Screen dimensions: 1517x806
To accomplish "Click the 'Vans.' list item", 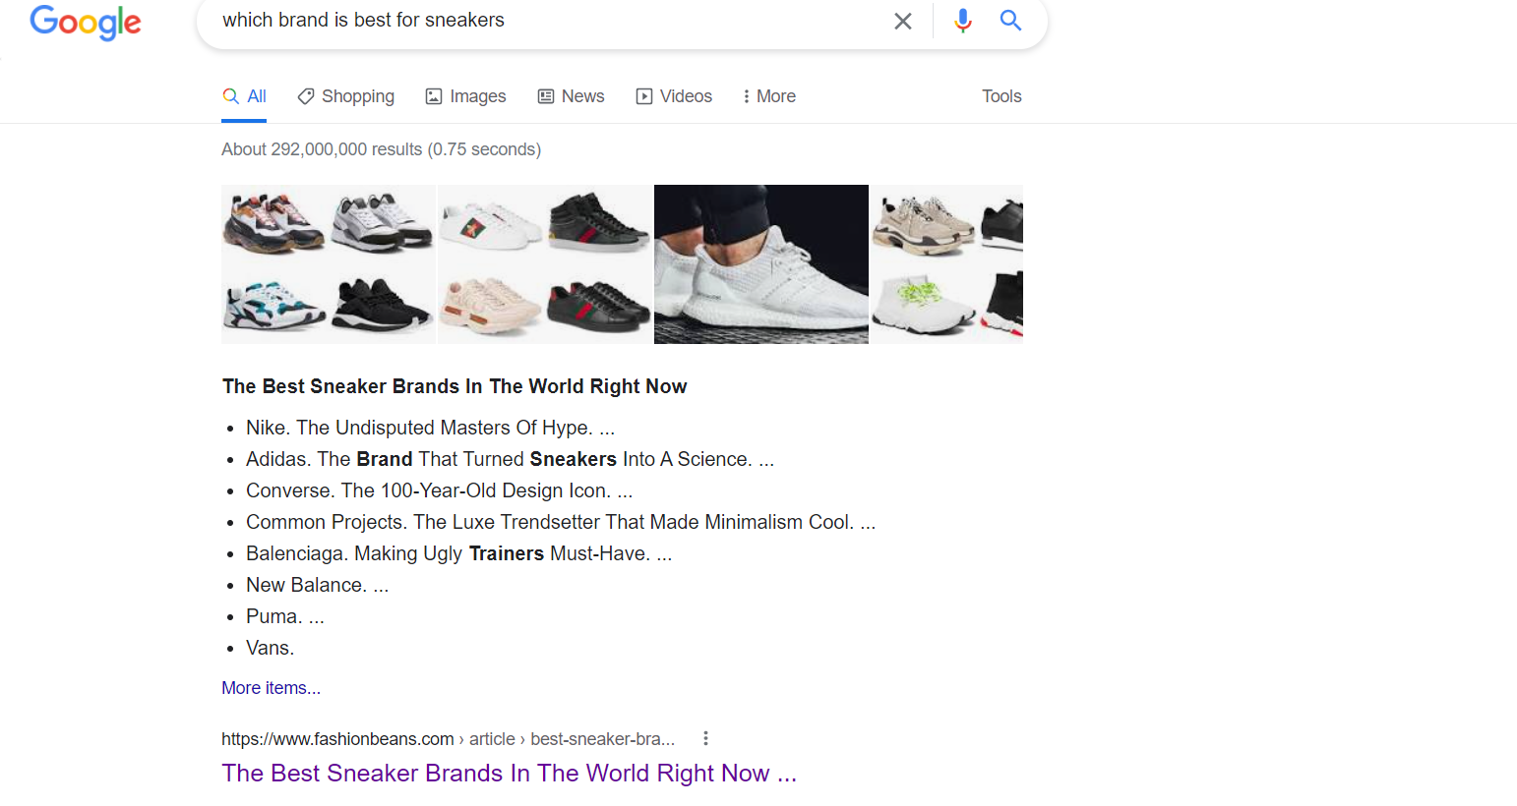I will pyautogui.click(x=270, y=648).
